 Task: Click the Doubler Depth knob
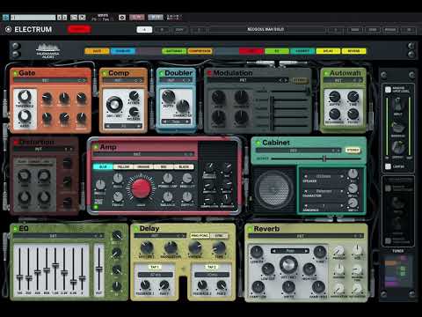click(x=168, y=97)
